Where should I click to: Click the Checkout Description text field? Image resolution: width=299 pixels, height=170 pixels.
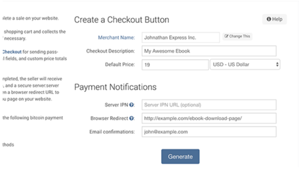209,51
